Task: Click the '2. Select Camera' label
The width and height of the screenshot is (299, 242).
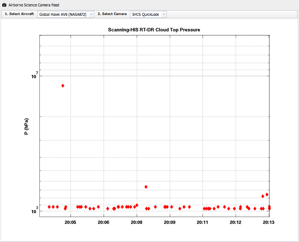Action: pyautogui.click(x=112, y=14)
